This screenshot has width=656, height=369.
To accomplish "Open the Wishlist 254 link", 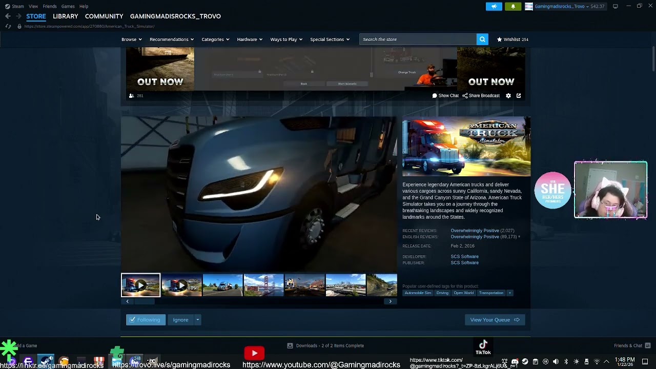I will point(512,39).
